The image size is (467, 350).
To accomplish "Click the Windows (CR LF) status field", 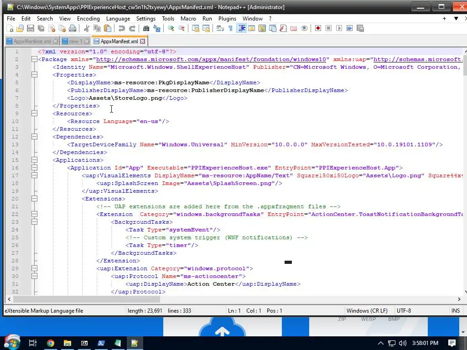I will [x=367, y=311].
